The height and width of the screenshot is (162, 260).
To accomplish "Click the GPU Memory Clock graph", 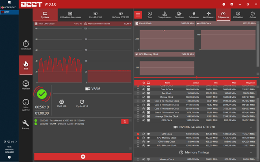I will click(165, 64).
